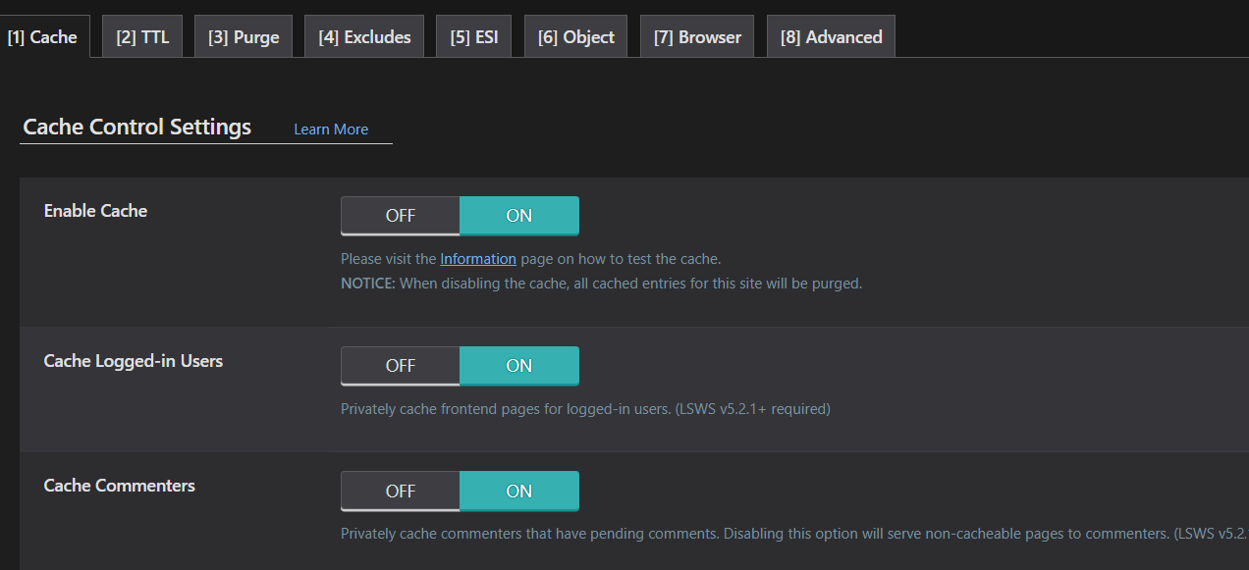Set Enable Cache to ON

[x=519, y=216]
